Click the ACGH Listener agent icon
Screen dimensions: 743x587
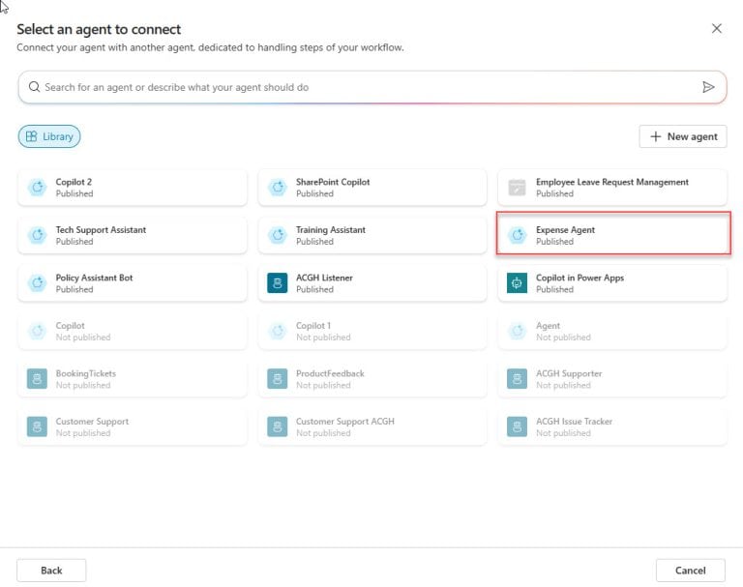pyautogui.click(x=278, y=283)
